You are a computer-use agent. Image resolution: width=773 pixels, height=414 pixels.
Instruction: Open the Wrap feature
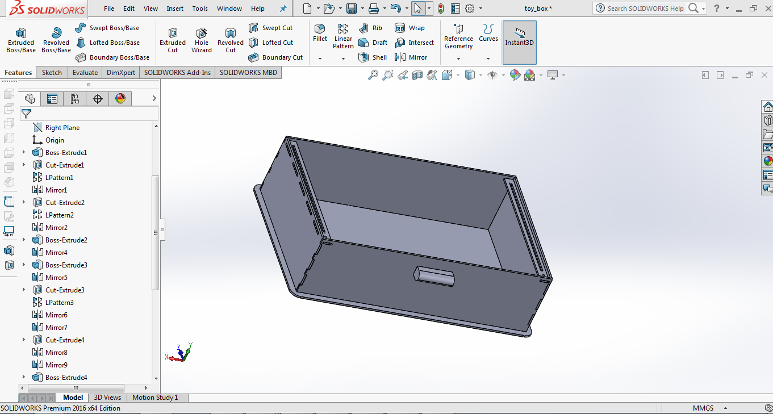click(x=410, y=28)
